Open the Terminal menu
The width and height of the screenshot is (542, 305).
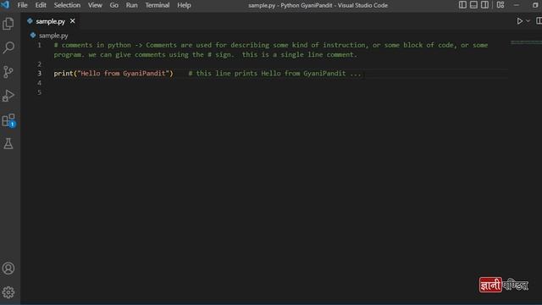158,5
